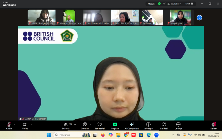Viewport: 222px width, 139px height.
Task: Click Keluar to leave the meeting
Action: pos(213,126)
